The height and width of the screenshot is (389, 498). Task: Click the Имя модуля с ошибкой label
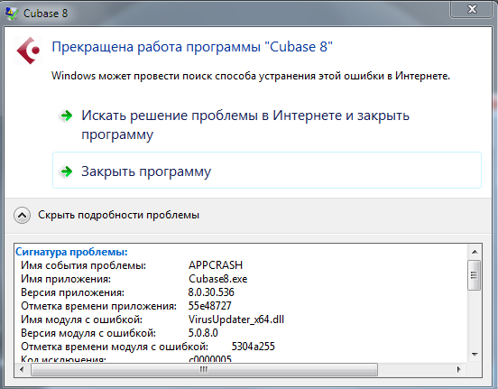(x=81, y=320)
